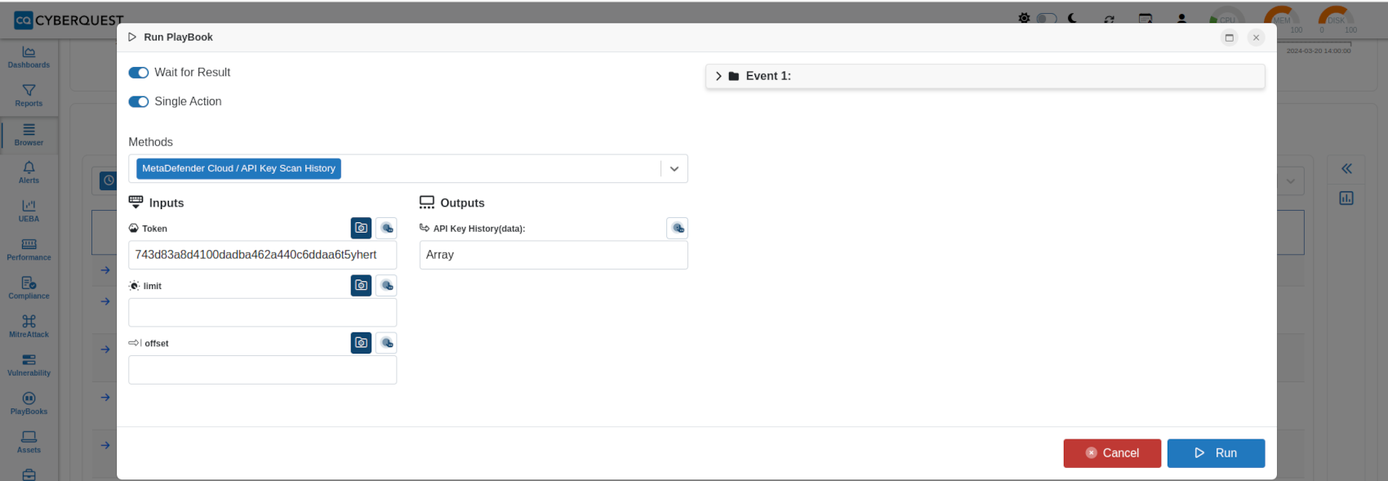Open the Methods dropdown arrow
The width and height of the screenshot is (1388, 481).
click(x=674, y=168)
